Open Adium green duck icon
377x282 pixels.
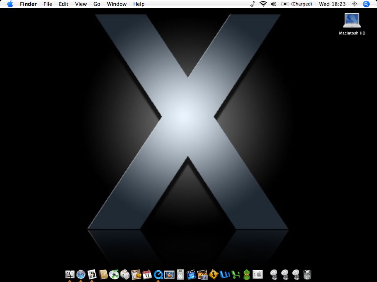pyautogui.click(x=247, y=274)
